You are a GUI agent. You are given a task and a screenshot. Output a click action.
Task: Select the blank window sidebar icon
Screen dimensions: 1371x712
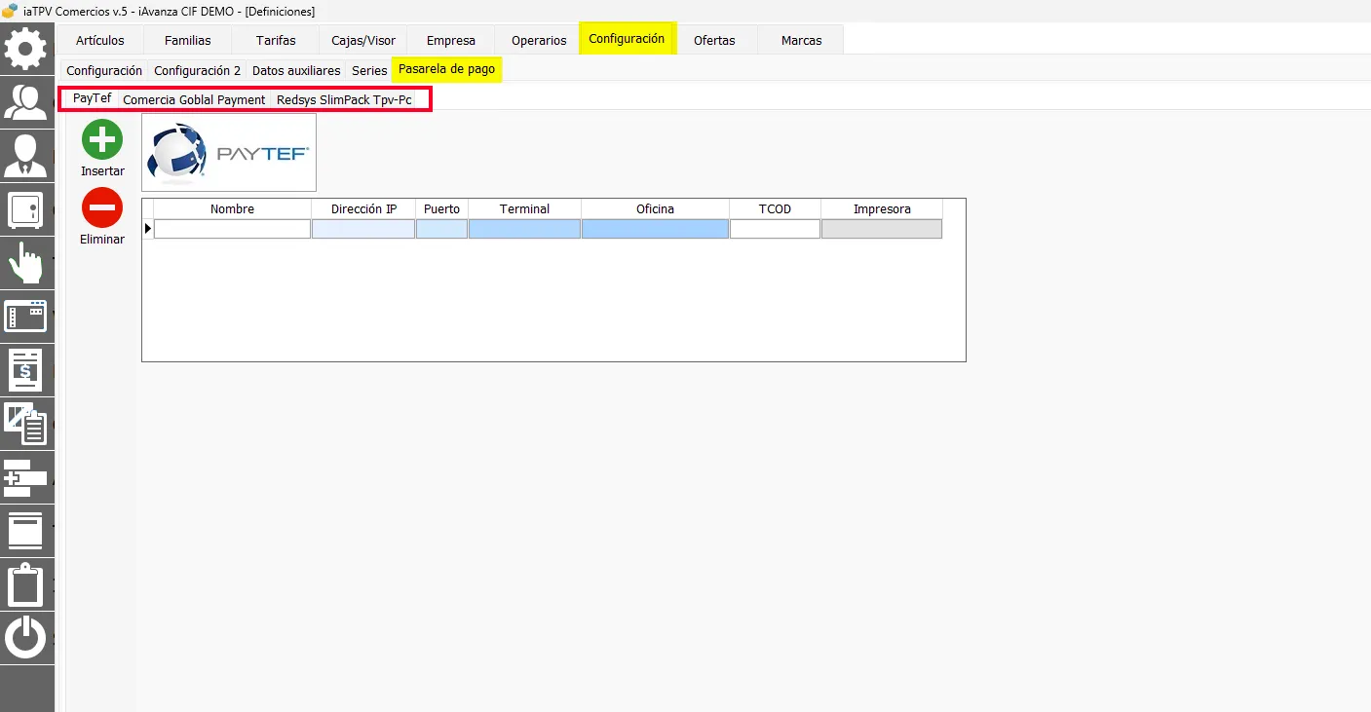click(26, 531)
